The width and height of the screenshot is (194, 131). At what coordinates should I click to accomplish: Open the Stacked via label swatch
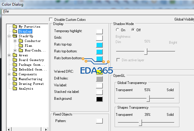(99, 92)
